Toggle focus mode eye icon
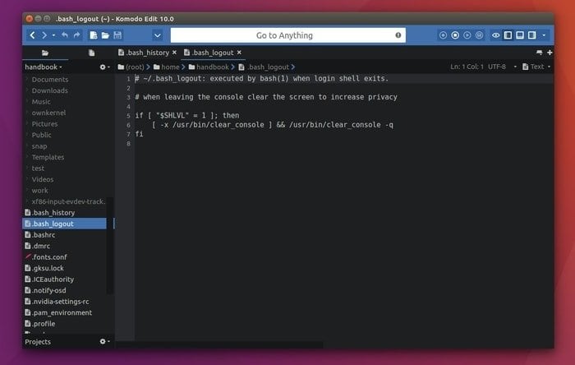Viewport: 575px width, 365px height. pyautogui.click(x=496, y=35)
